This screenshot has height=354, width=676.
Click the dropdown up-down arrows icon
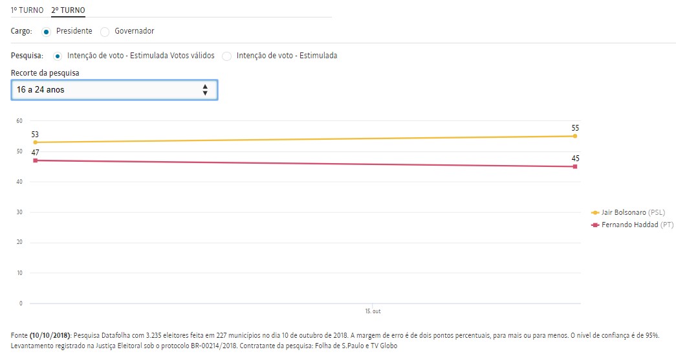(x=205, y=90)
